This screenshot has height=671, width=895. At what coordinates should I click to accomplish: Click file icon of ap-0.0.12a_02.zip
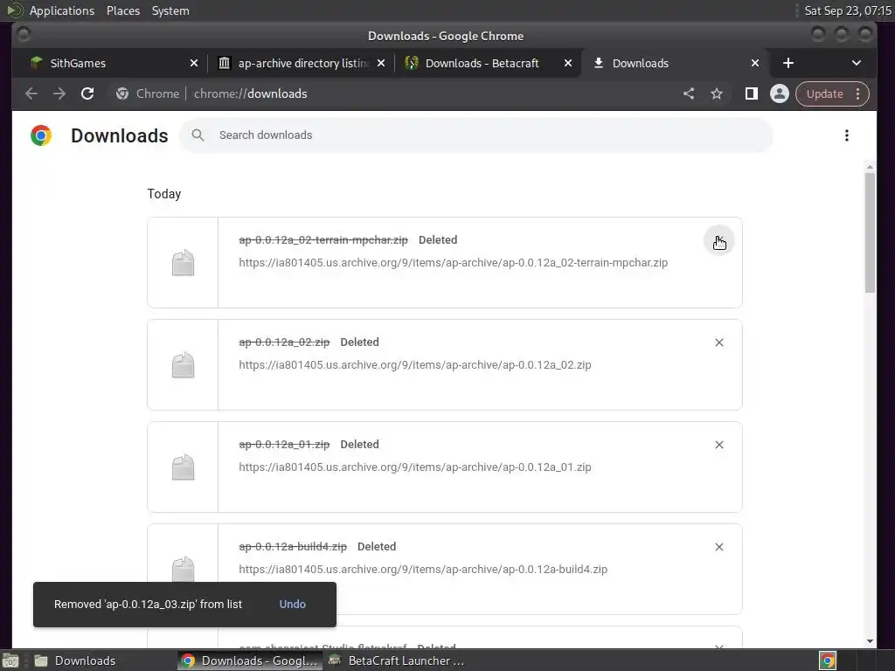tap(184, 364)
